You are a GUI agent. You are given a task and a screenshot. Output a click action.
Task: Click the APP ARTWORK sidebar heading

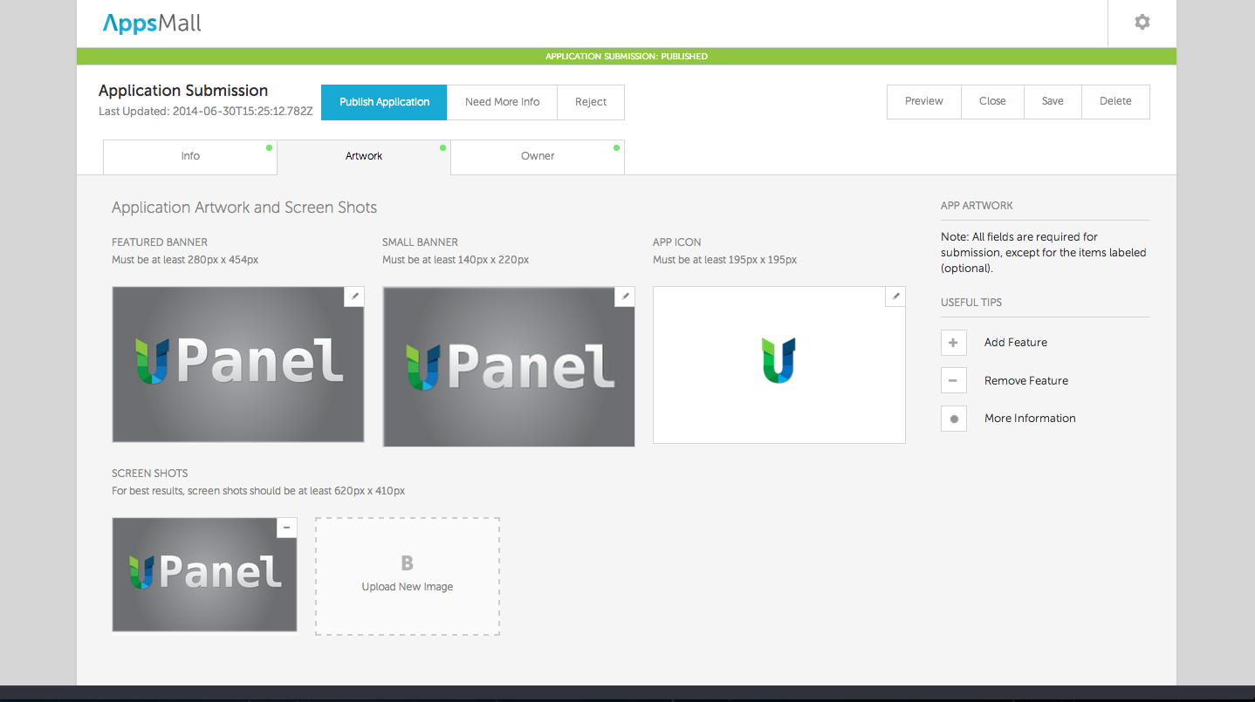coord(977,206)
